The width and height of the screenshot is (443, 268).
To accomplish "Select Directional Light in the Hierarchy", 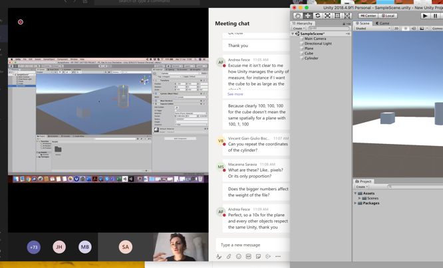I will pyautogui.click(x=318, y=44).
